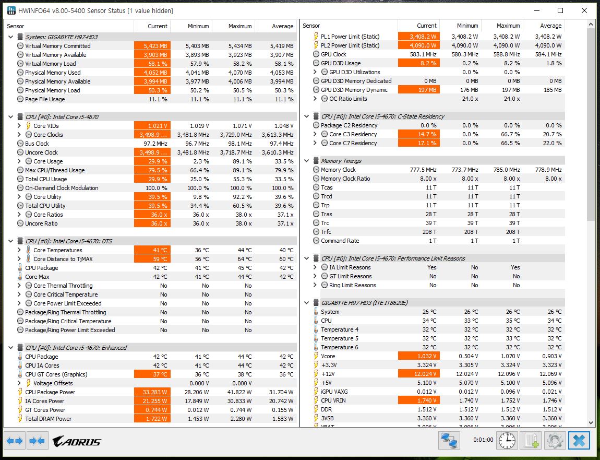Click the right pane scrollbar's up arrow
This screenshot has height=460, width=600.
click(x=591, y=24)
